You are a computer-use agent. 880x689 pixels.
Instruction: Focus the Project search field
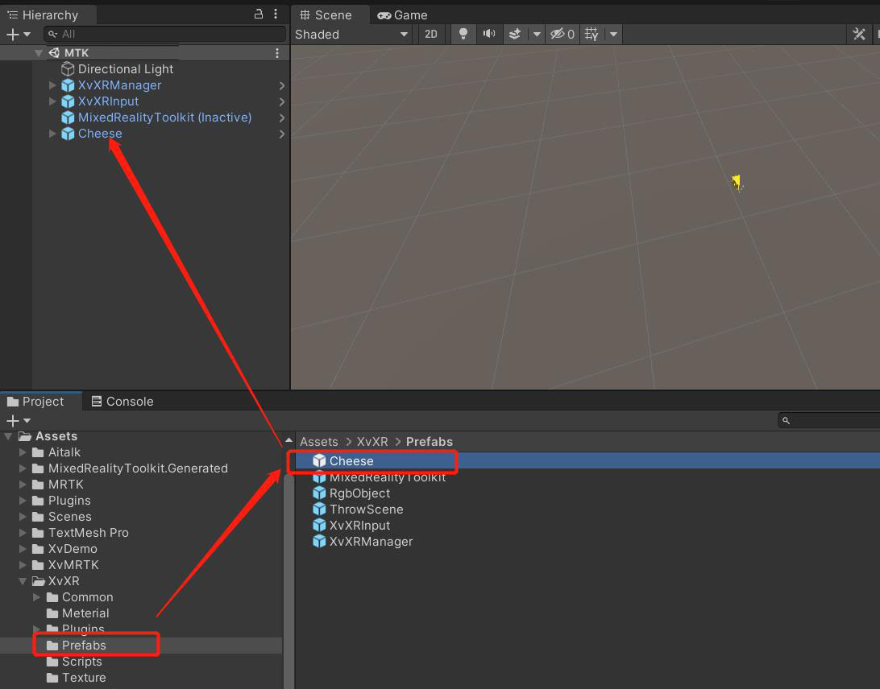829,420
